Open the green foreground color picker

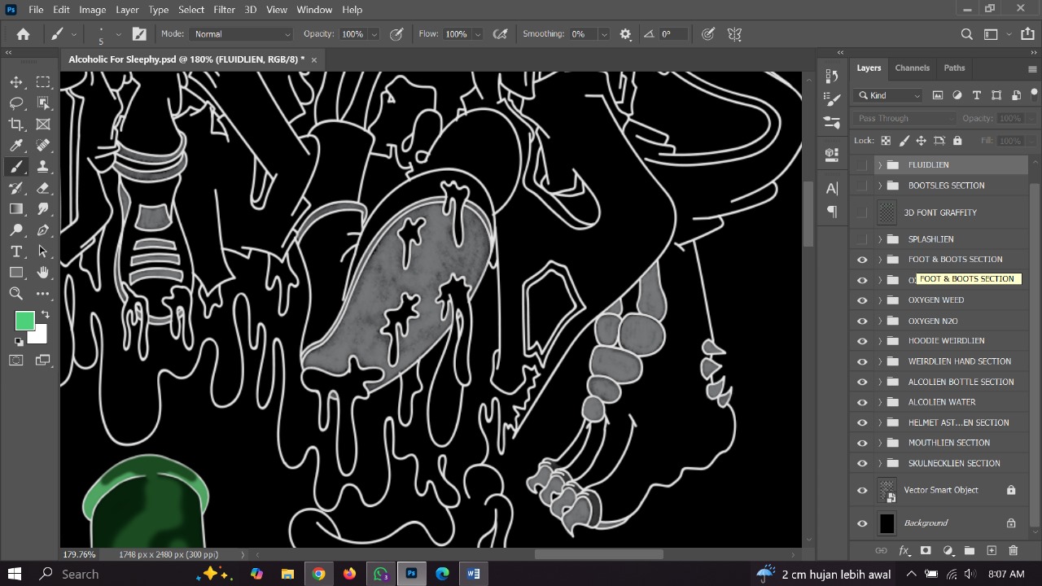(x=24, y=321)
